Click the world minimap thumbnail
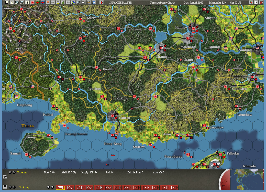Screen dimensions: 266x192 click(x=247, y=179)
